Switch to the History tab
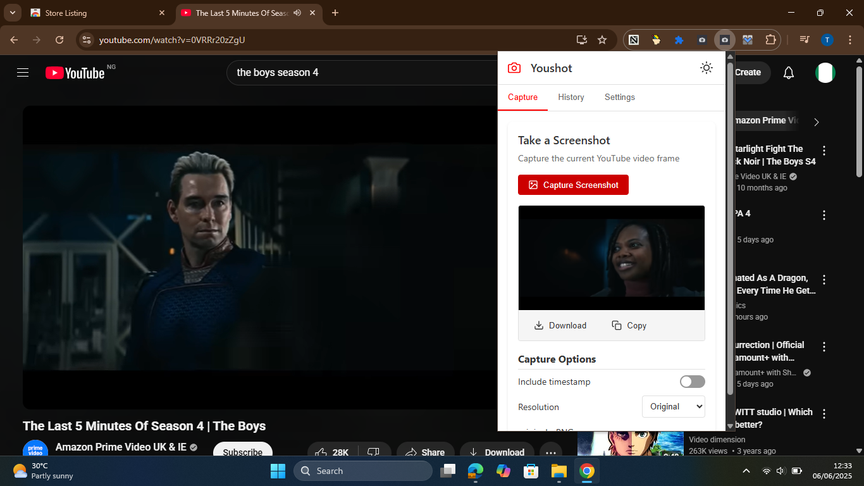Image resolution: width=864 pixels, height=486 pixels. point(571,97)
